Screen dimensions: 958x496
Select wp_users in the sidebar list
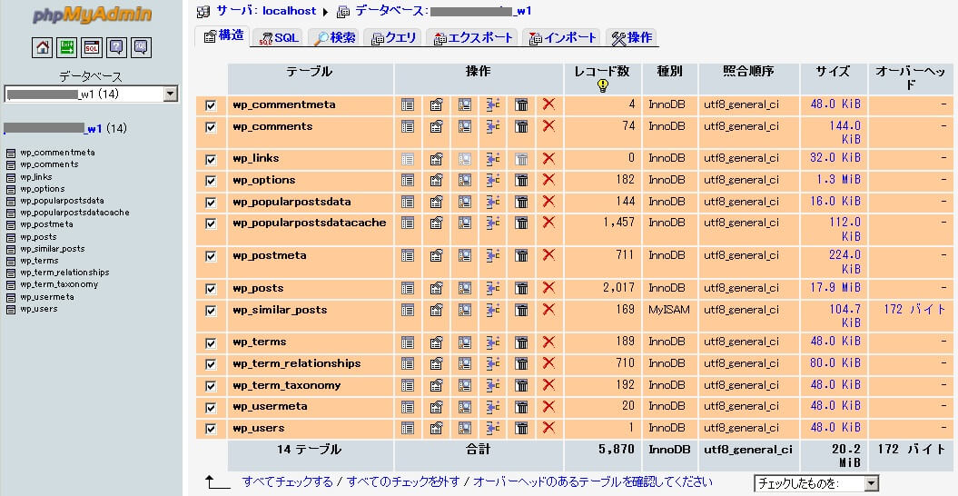click(x=39, y=309)
